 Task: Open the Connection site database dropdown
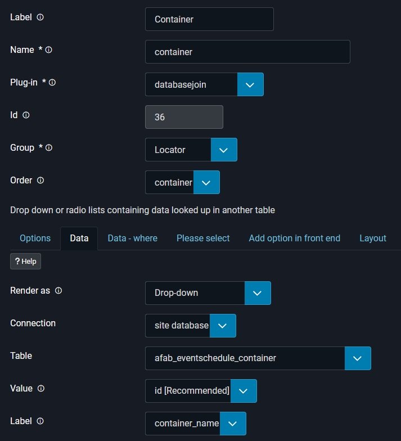click(223, 326)
